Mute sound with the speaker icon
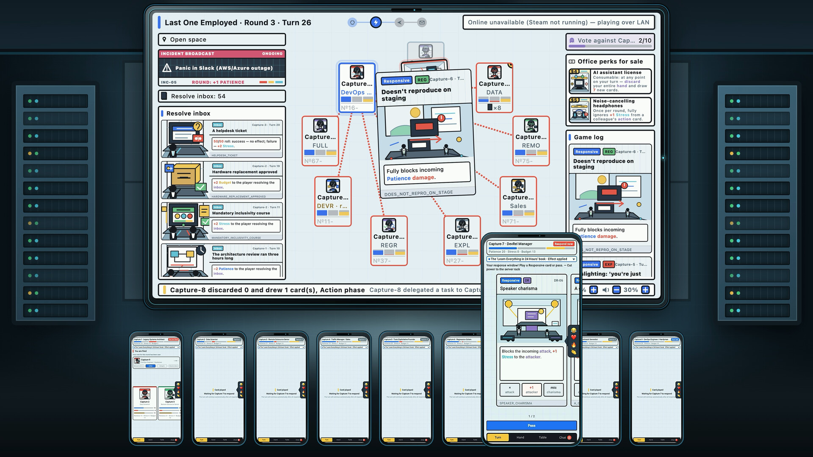The height and width of the screenshot is (457, 813). (x=606, y=290)
